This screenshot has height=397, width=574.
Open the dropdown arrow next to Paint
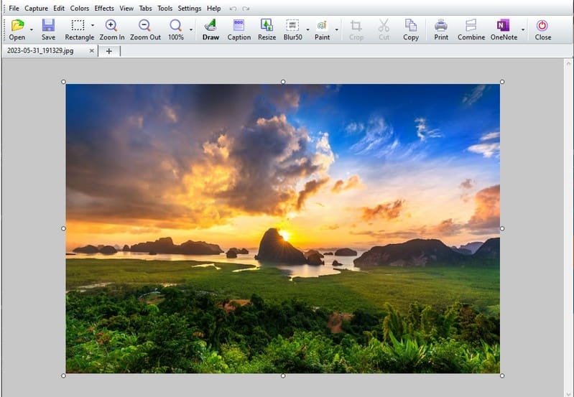[336, 29]
